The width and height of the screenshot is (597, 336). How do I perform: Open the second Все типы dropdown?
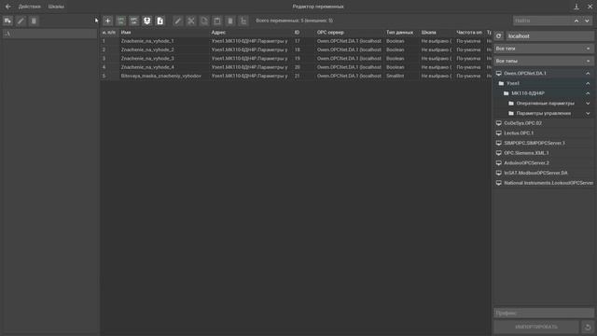coord(544,61)
